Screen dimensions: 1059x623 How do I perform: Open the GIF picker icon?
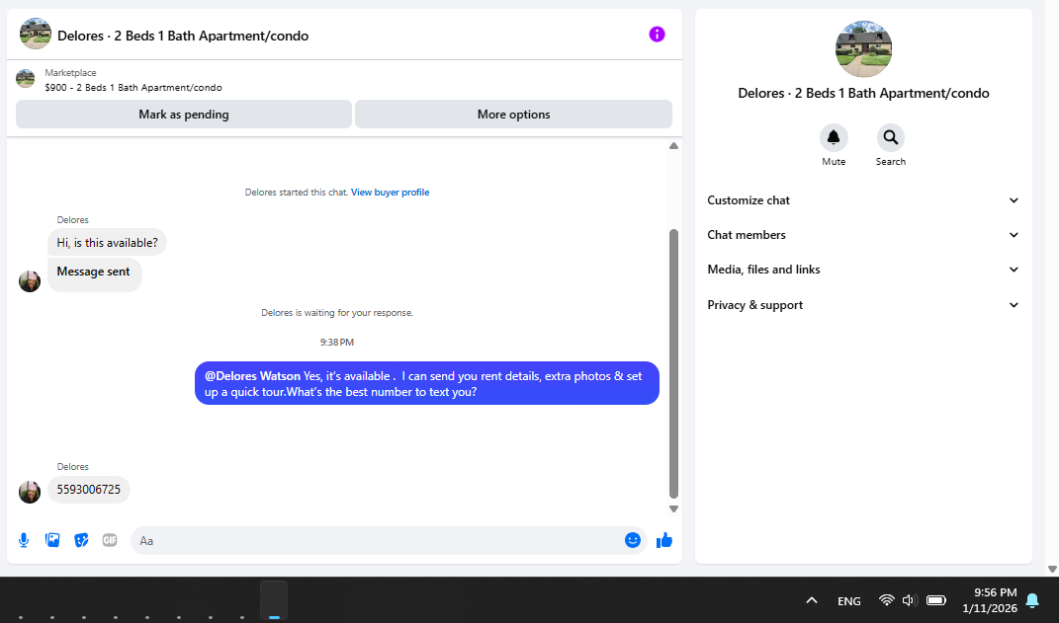[x=110, y=540]
